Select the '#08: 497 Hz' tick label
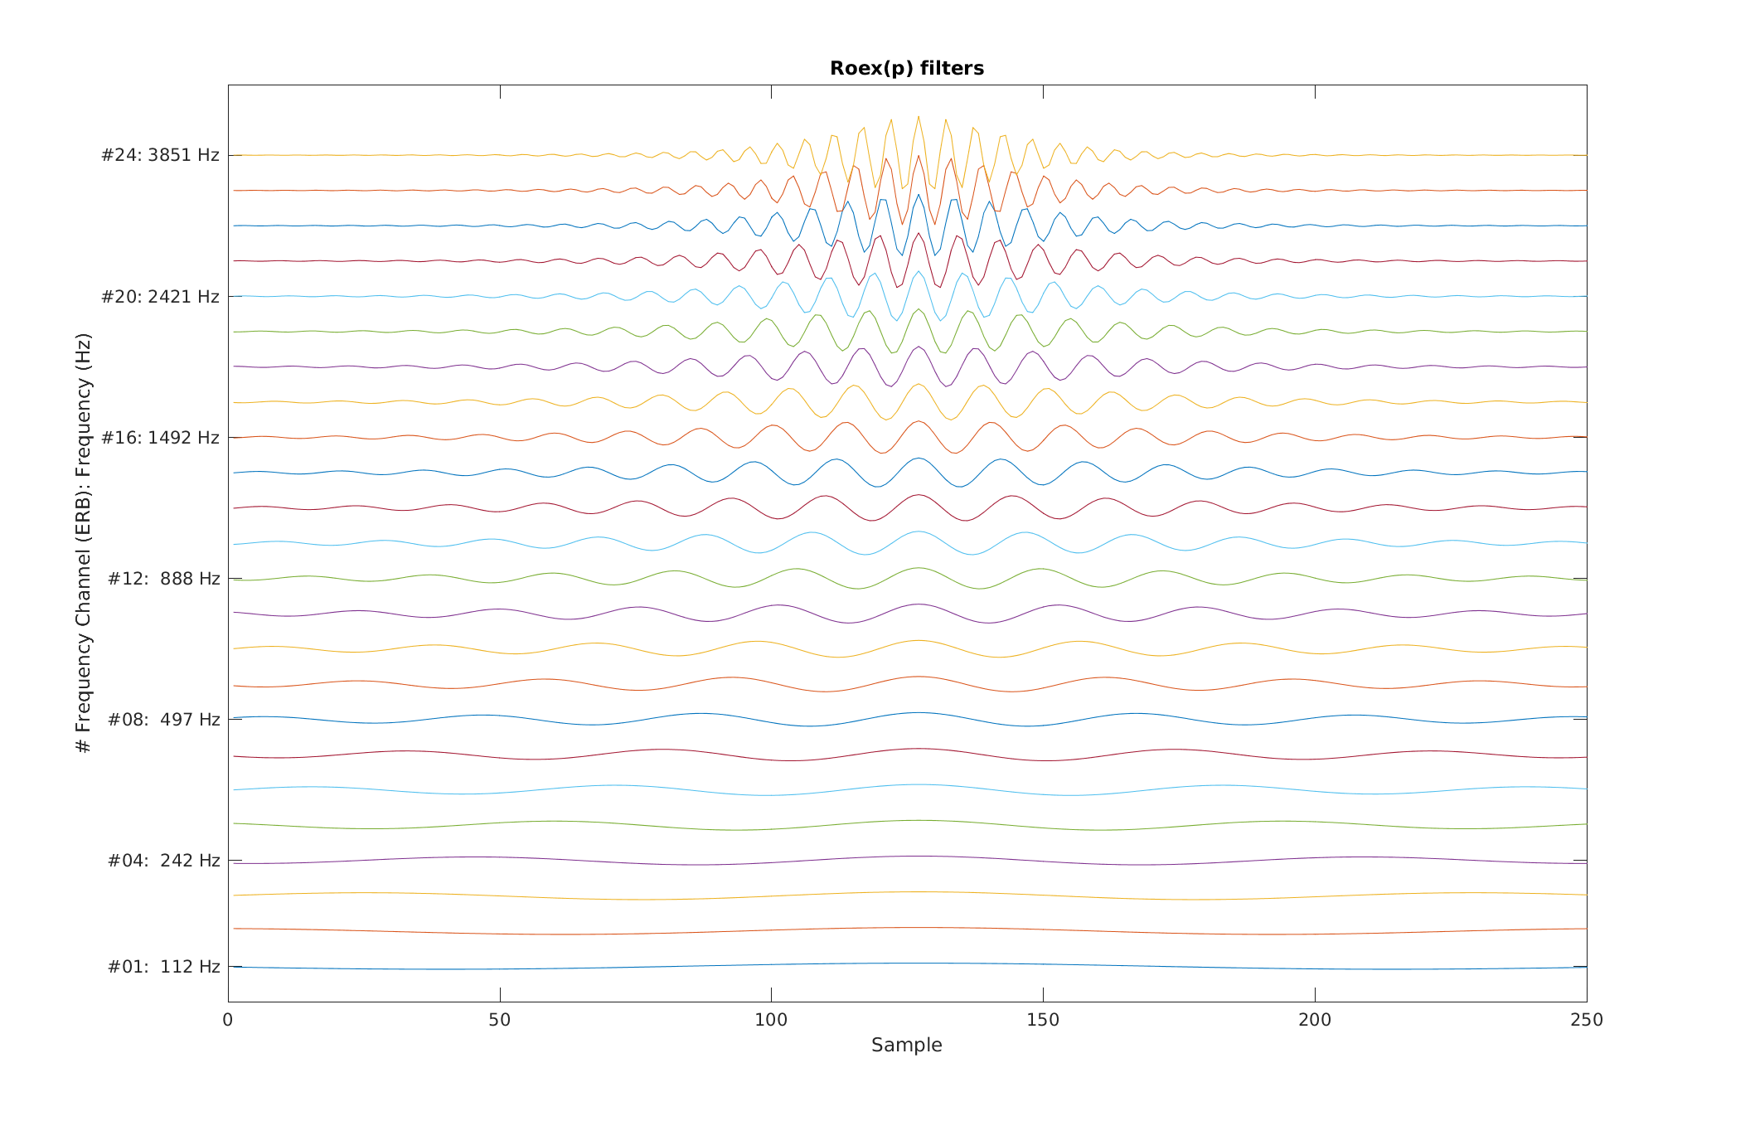Screen dimensions: 1755x1126 pos(163,720)
